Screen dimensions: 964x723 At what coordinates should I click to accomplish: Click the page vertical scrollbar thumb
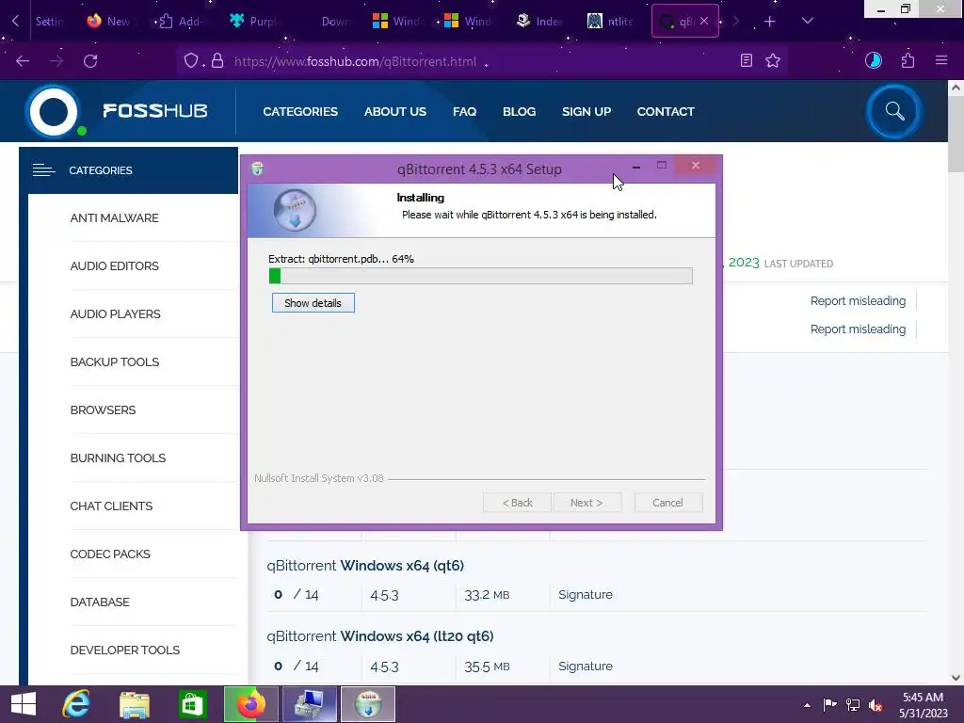click(956, 136)
